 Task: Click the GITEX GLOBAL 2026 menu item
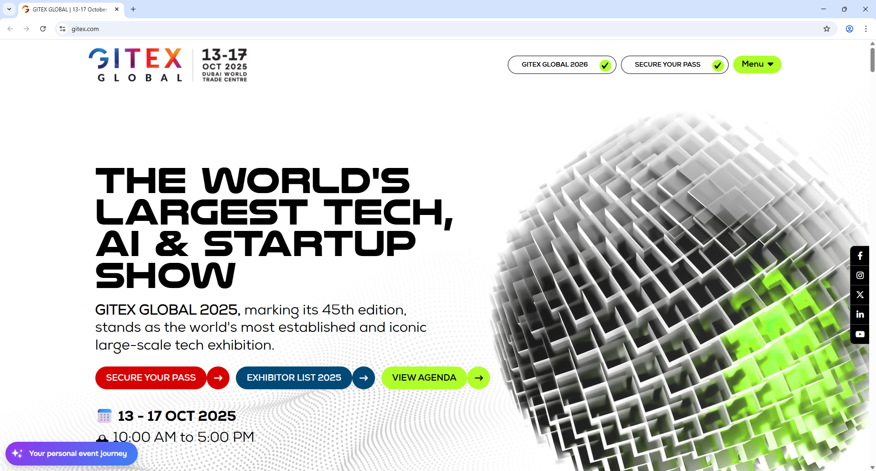point(554,64)
